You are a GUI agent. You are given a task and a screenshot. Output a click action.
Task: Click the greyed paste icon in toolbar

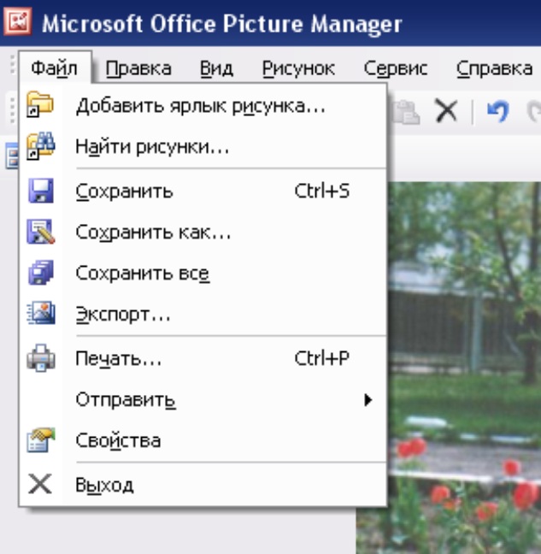tap(405, 112)
